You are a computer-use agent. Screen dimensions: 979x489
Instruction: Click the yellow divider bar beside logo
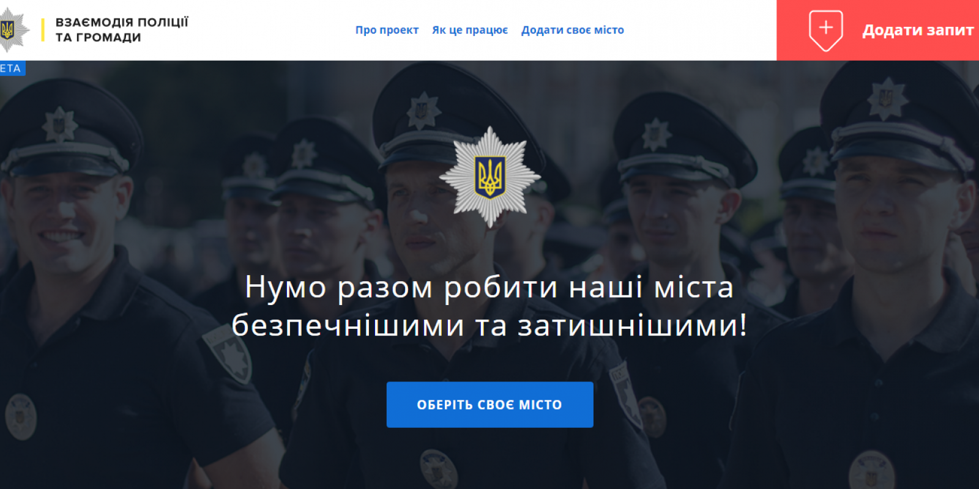pyautogui.click(x=43, y=30)
